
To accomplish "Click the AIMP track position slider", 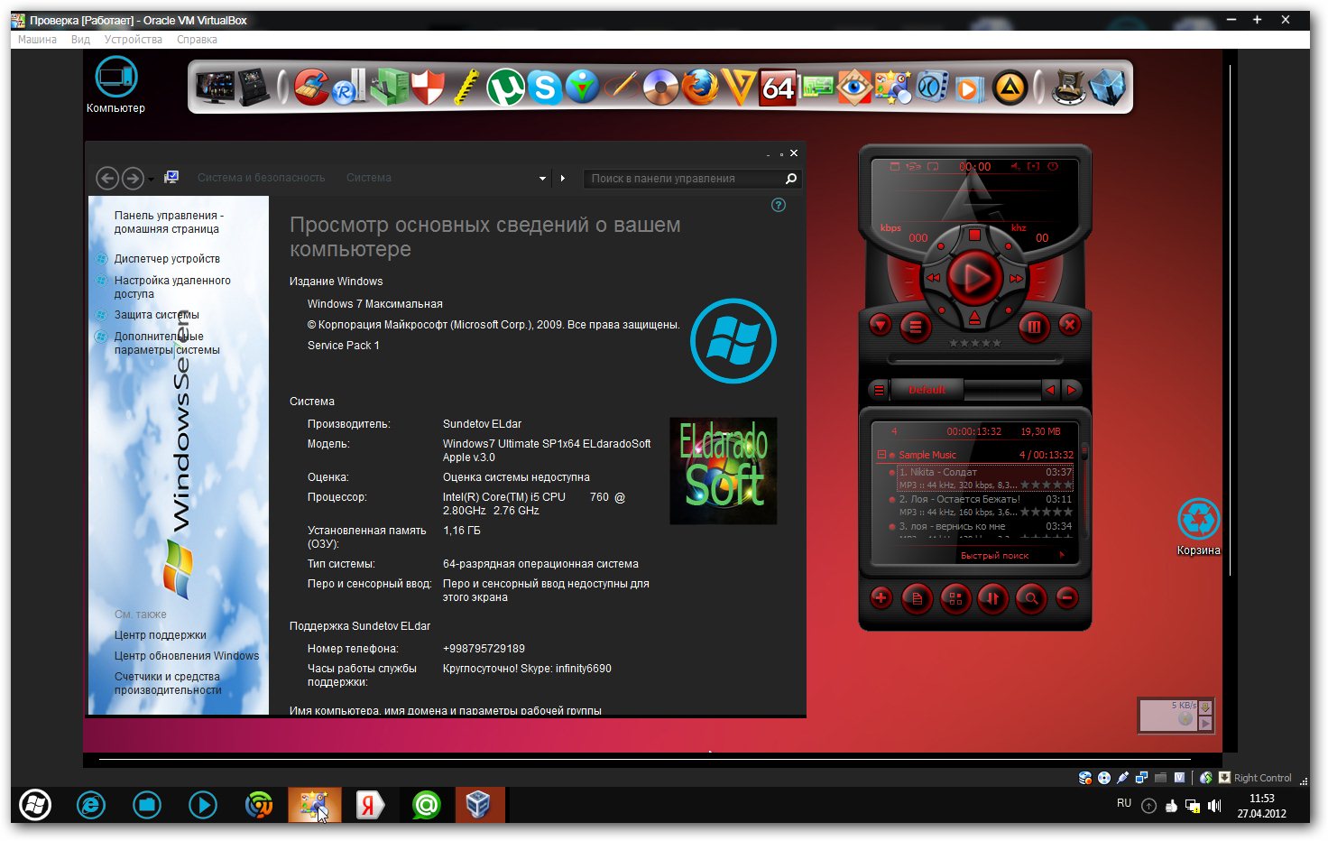I will click(x=974, y=359).
